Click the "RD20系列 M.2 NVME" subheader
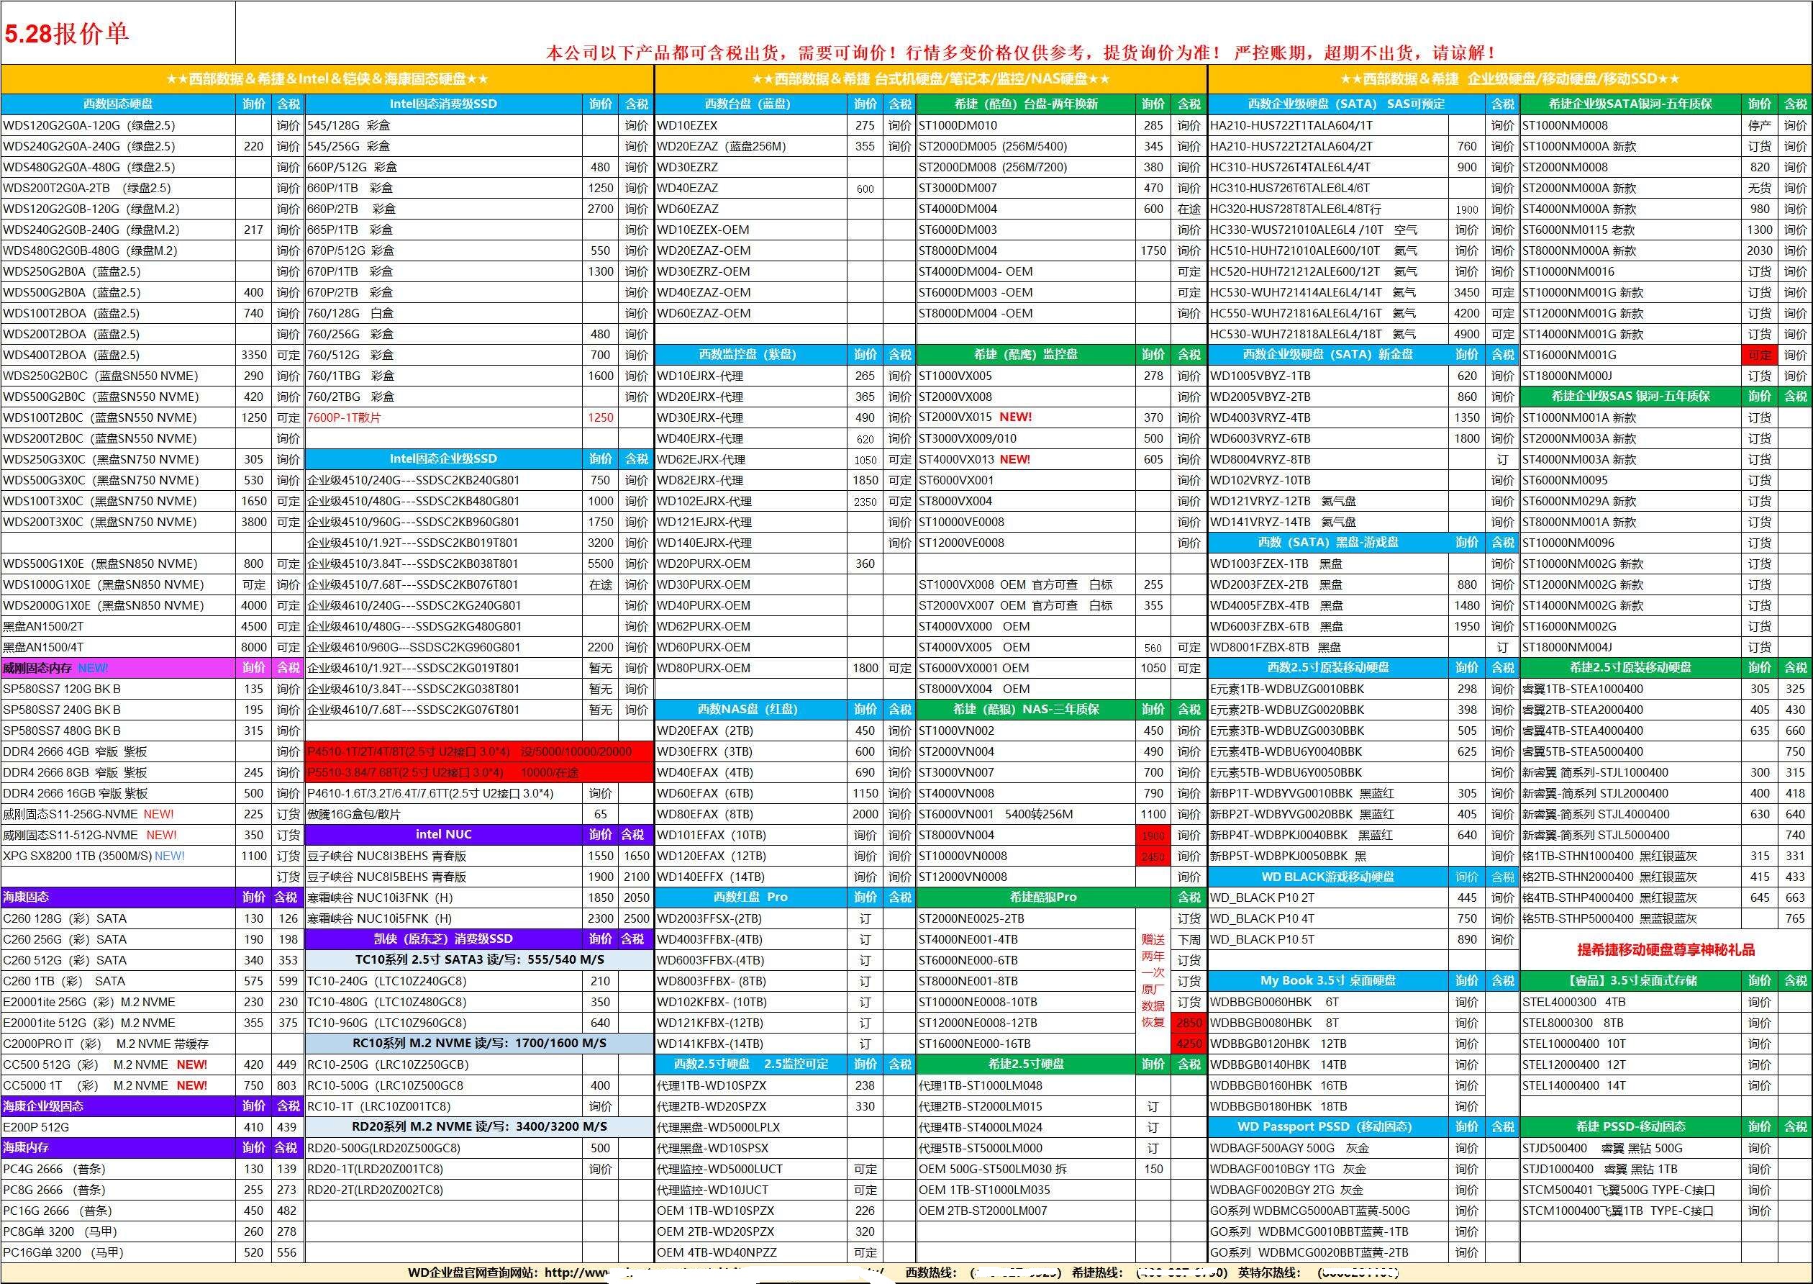Image resolution: width=1813 pixels, height=1284 pixels. [479, 1126]
